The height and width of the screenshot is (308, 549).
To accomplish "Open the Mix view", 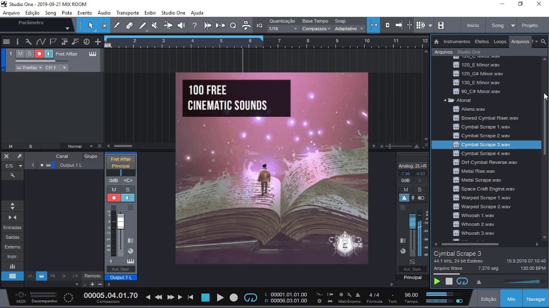I will pyautogui.click(x=511, y=299).
